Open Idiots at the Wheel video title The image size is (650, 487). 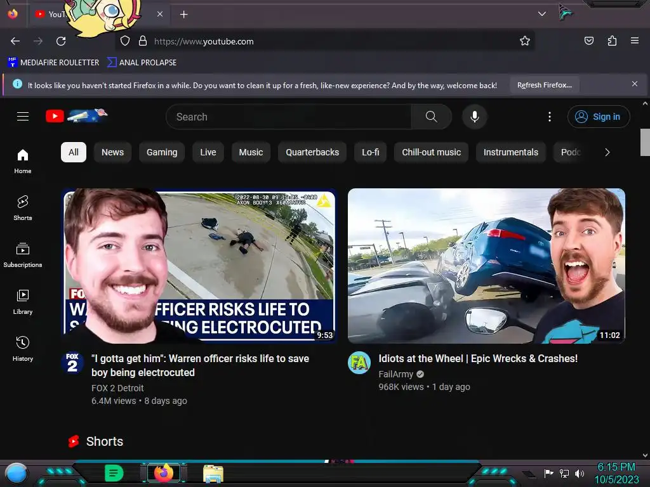click(478, 359)
